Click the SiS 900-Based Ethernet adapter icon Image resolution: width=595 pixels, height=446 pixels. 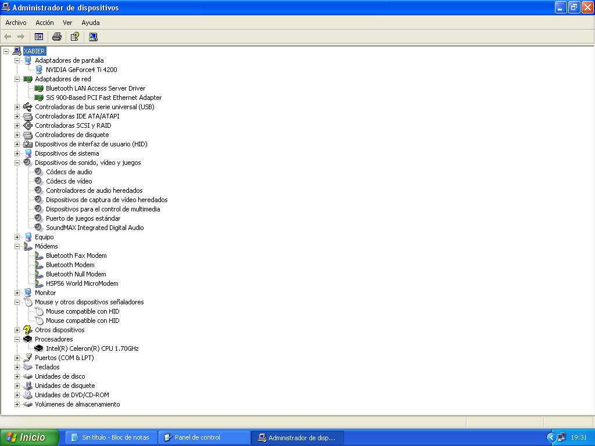(x=39, y=98)
